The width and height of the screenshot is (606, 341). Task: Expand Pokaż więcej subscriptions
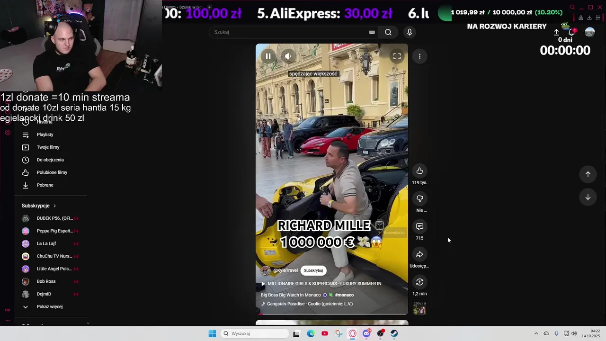(x=51, y=307)
